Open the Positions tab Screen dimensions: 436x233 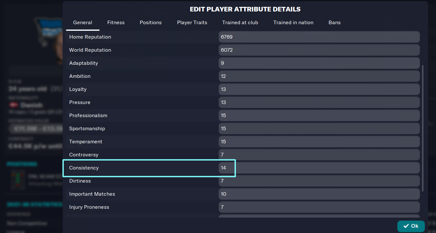(x=150, y=23)
